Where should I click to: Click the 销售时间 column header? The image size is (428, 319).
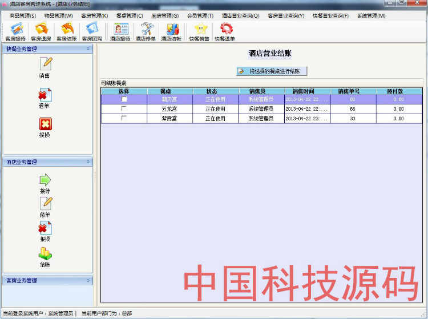click(308, 91)
